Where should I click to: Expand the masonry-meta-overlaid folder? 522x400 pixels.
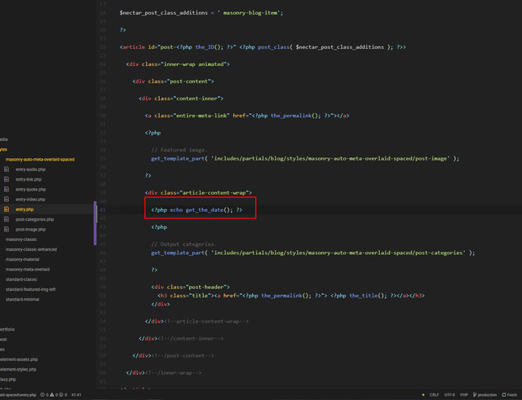click(28, 269)
